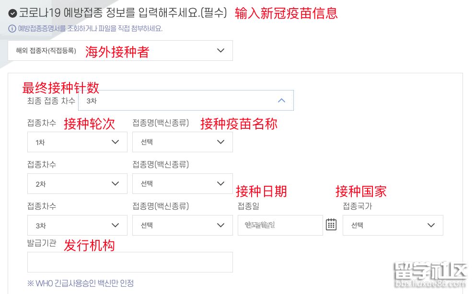Select vaccine type in the 3차 row

[x=182, y=225]
